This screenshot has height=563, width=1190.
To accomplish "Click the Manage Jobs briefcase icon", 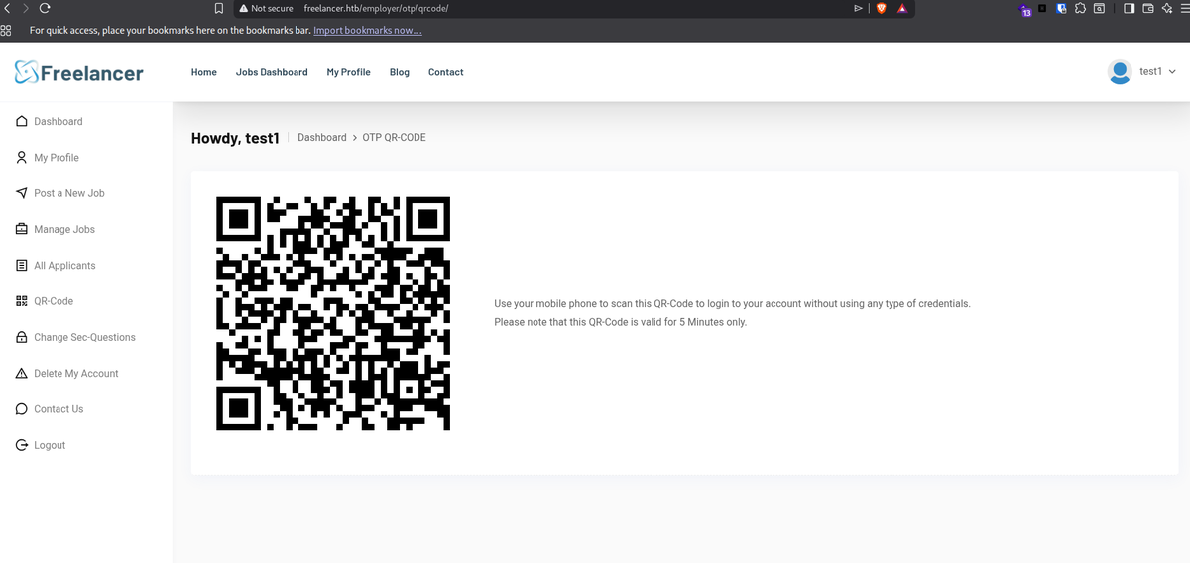I will pyautogui.click(x=22, y=229).
